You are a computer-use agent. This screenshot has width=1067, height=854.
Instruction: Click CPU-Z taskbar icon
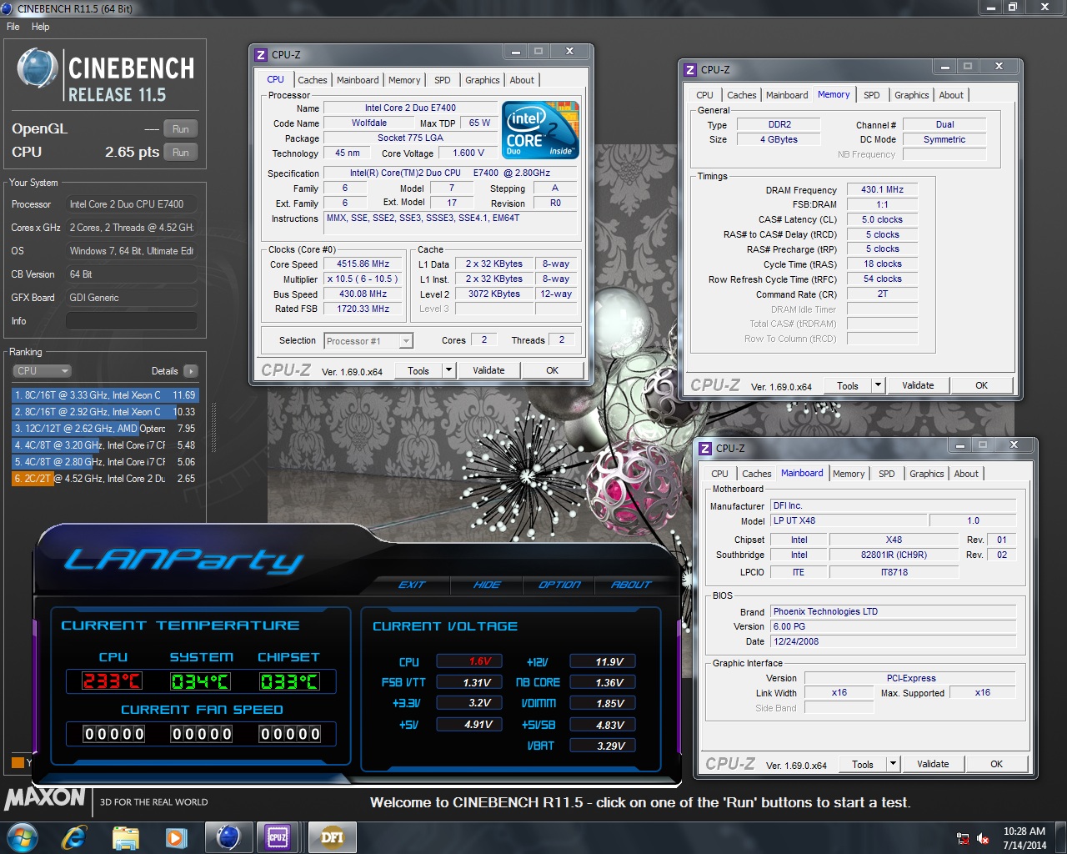pos(278,837)
